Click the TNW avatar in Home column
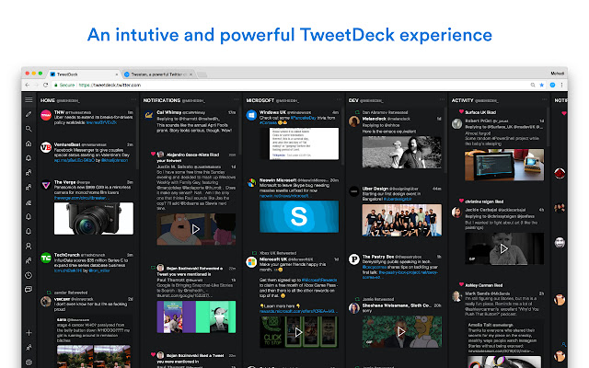 [46, 115]
